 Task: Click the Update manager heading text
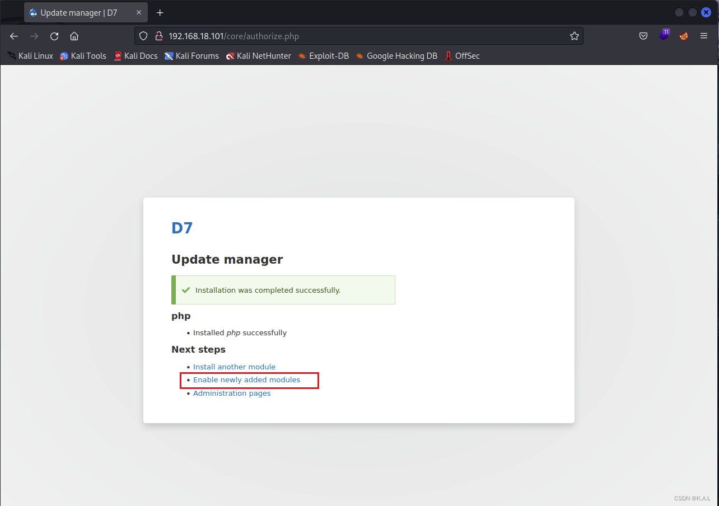[227, 259]
